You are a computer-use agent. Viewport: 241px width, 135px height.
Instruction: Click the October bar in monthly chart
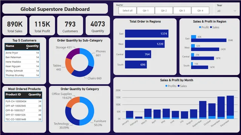pos(212,111)
